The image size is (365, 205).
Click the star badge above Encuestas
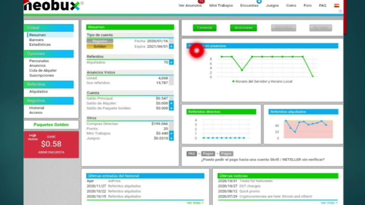point(259,1)
